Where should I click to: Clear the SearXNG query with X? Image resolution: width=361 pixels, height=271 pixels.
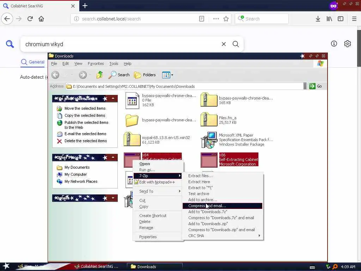[224, 44]
